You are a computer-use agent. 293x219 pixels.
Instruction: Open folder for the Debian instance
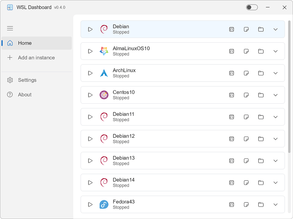[261, 29]
